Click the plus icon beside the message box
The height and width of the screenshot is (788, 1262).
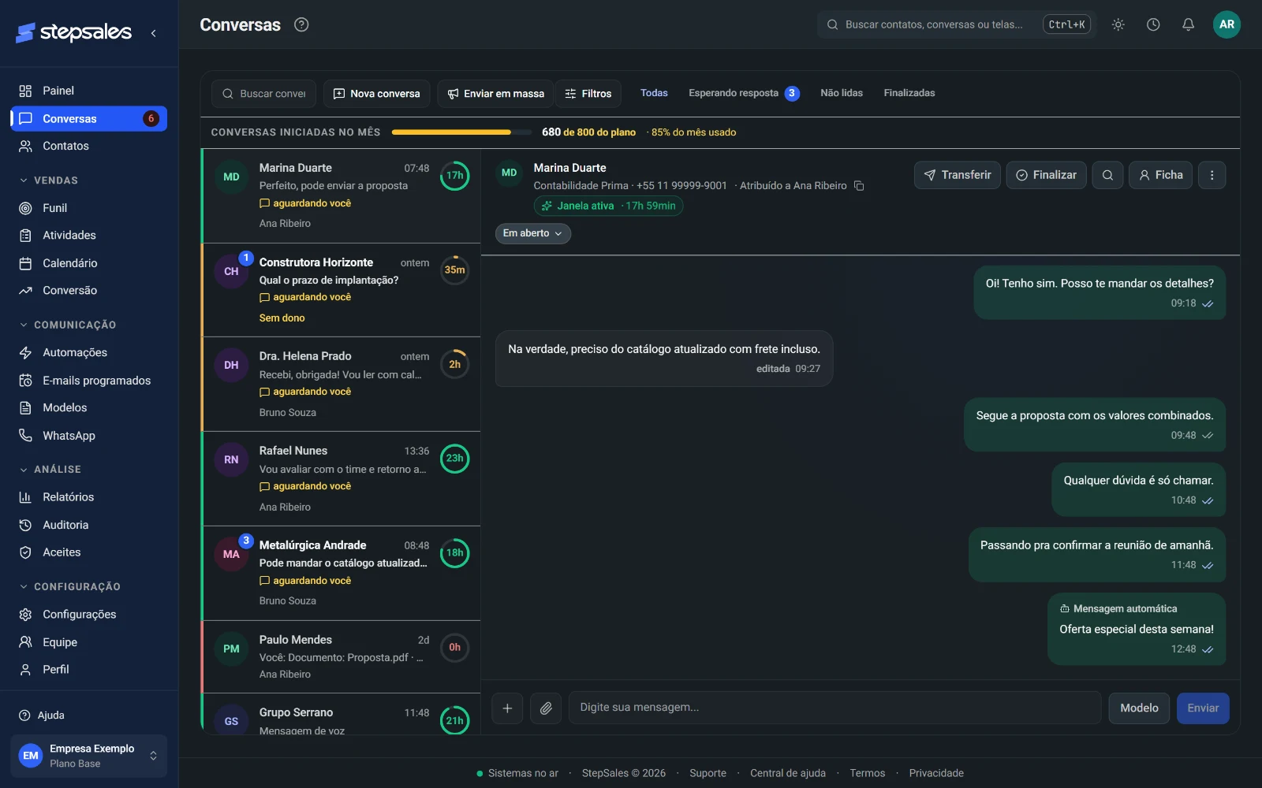tap(507, 708)
